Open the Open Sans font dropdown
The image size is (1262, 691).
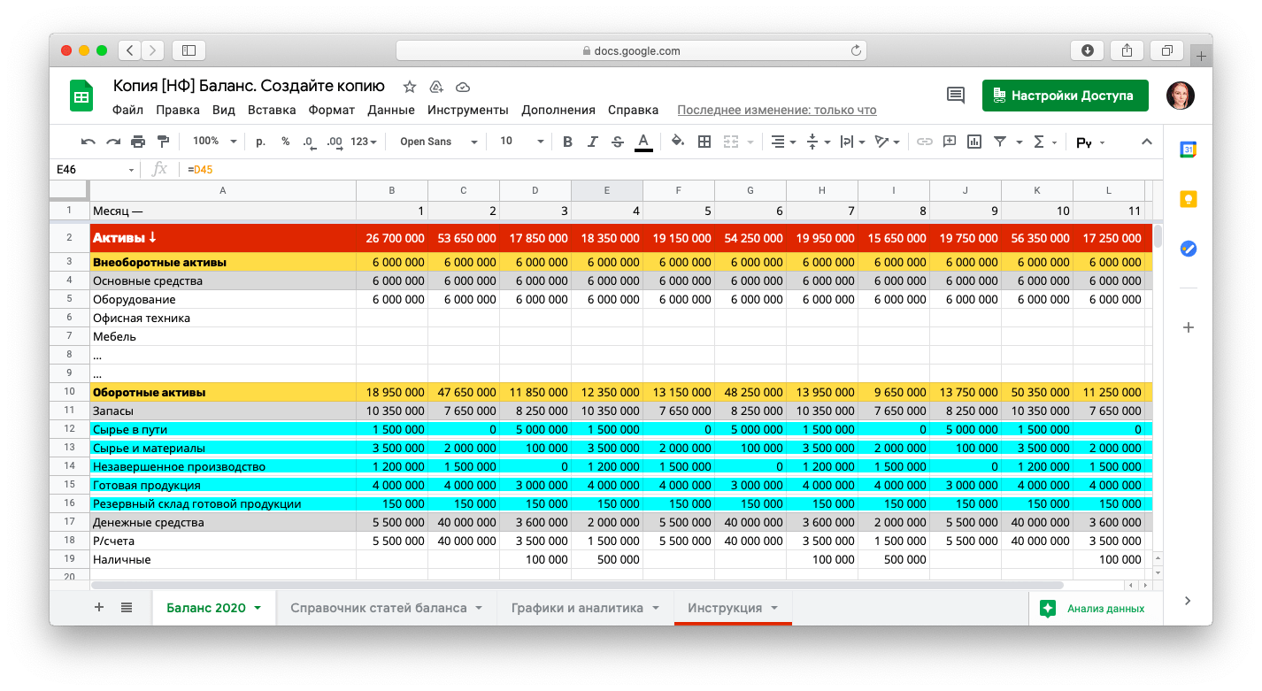[x=438, y=142]
